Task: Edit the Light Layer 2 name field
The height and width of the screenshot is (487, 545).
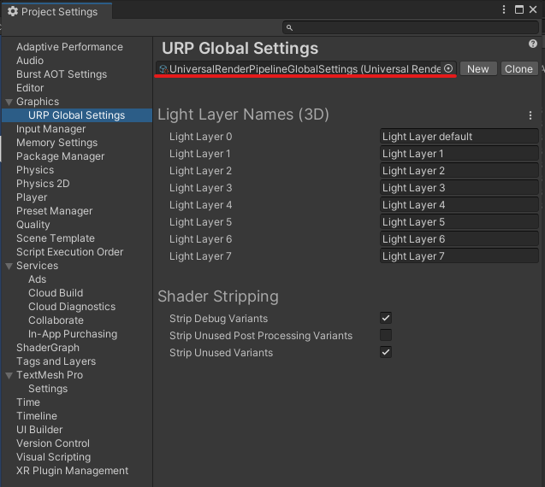Action: [459, 170]
